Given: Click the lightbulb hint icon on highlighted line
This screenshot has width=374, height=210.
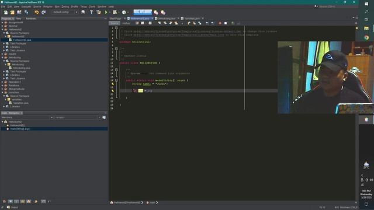Looking at the screenshot, I should (113, 91).
